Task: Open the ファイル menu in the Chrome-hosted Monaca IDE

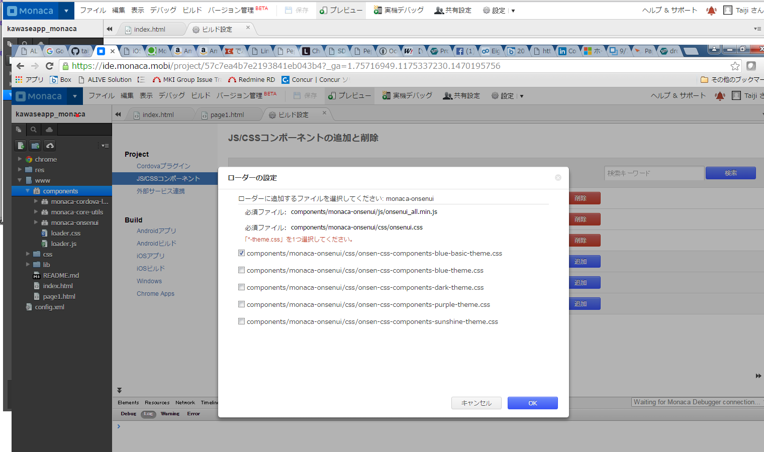Action: point(102,95)
